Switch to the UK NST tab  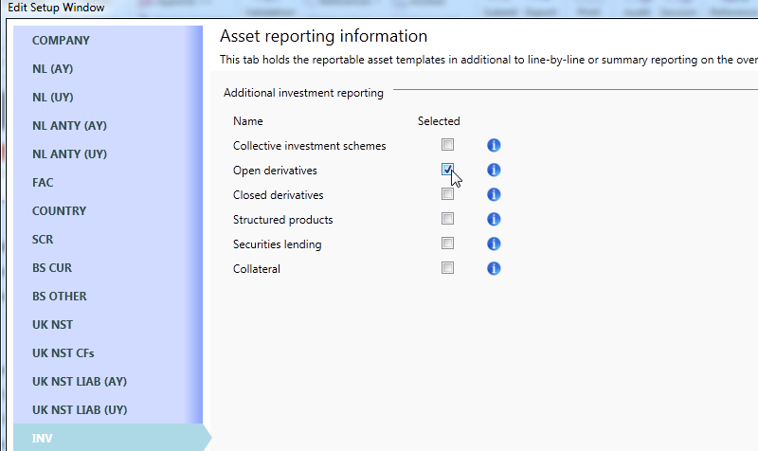pyautogui.click(x=108, y=325)
